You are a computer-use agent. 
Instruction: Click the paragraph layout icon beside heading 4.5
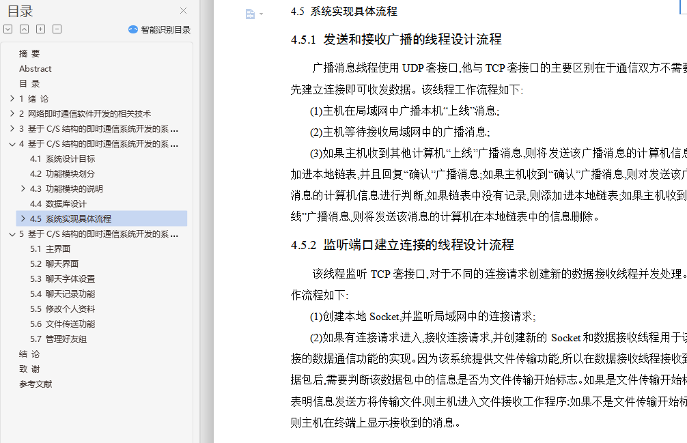[250, 14]
